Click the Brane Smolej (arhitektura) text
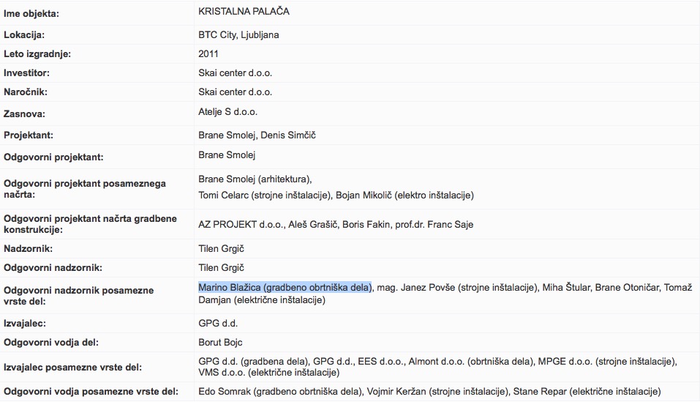The height and width of the screenshot is (402, 700). click(x=255, y=179)
